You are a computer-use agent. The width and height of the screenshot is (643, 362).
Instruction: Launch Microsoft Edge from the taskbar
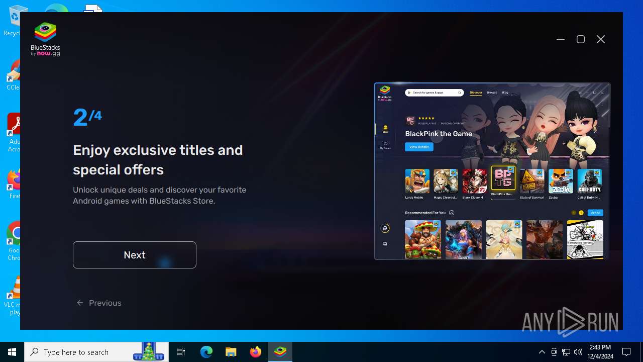206,352
